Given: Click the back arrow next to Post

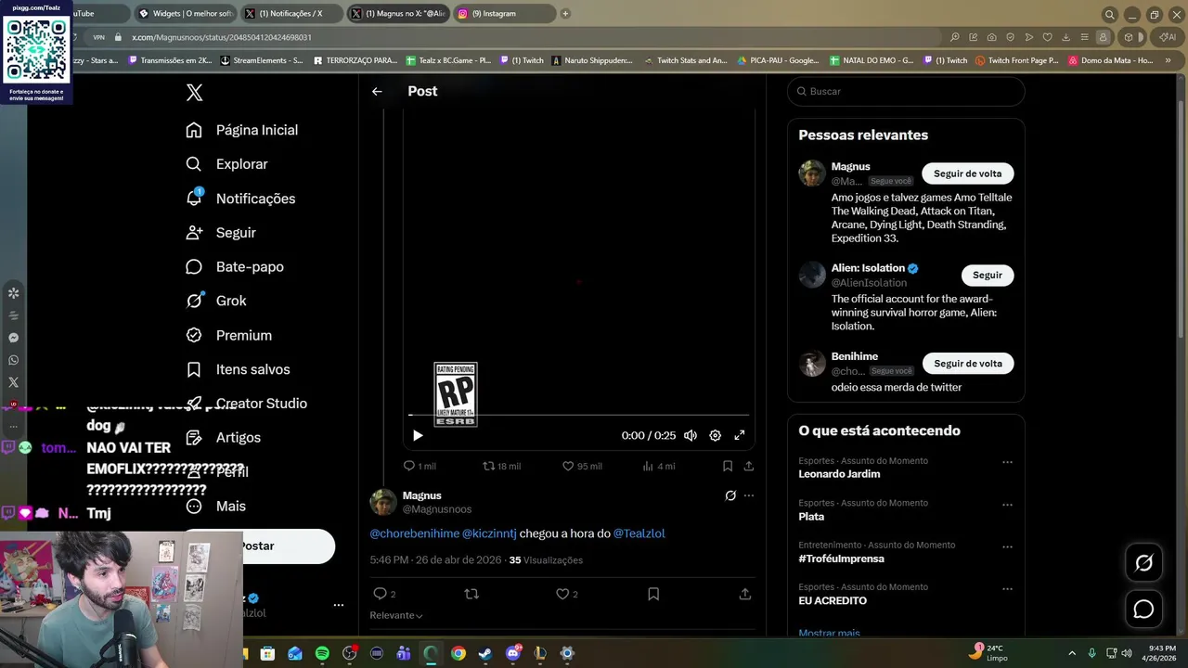Looking at the screenshot, I should click(x=377, y=91).
